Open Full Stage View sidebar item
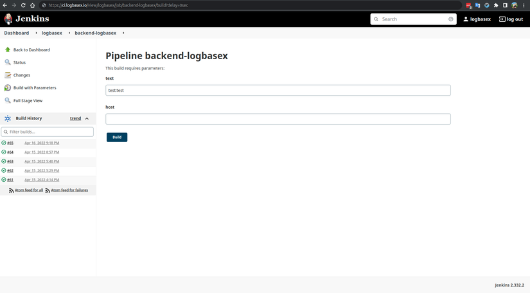Image resolution: width=530 pixels, height=293 pixels. tap(28, 101)
